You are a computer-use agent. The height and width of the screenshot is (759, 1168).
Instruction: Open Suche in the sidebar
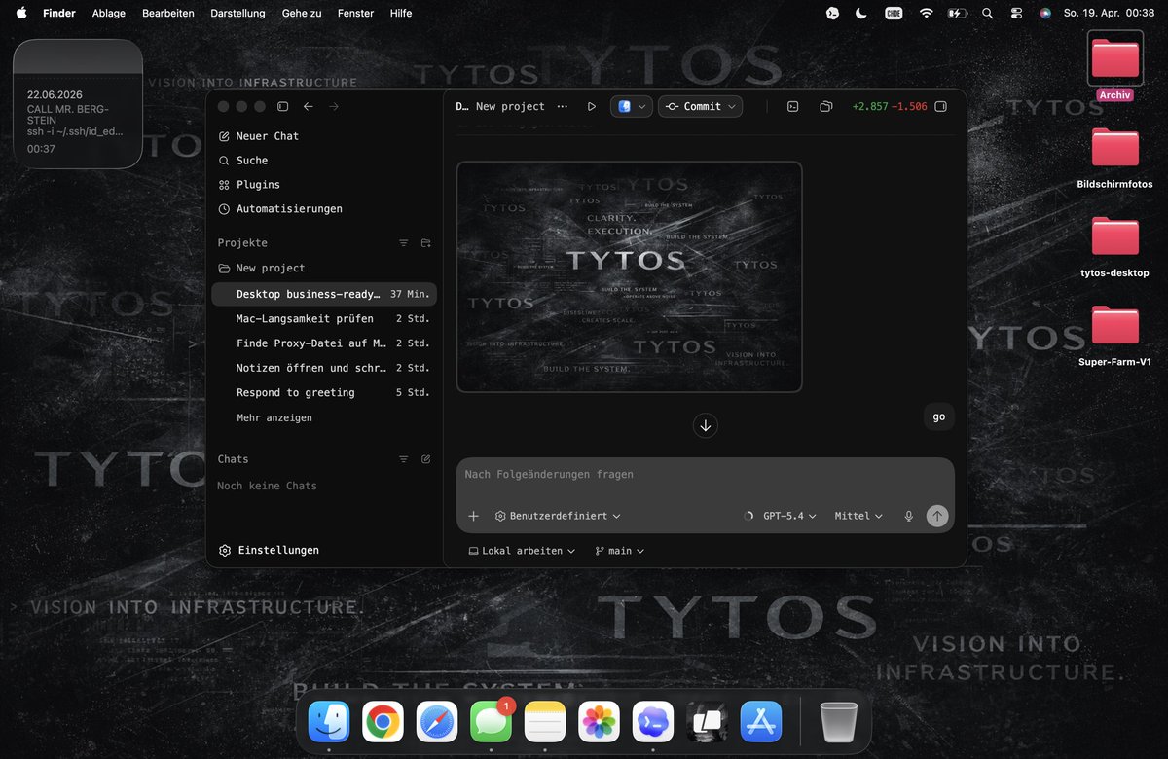242,161
